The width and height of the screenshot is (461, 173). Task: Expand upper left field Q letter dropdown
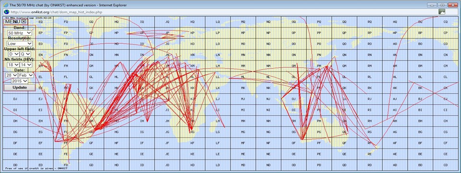pyautogui.click(x=25, y=54)
